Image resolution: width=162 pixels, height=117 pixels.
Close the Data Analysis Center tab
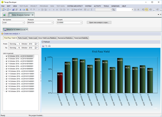[x=33, y=15]
